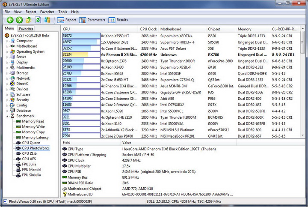
Task: Click the green Back arrow toolbar icon
Action: tap(10, 20)
